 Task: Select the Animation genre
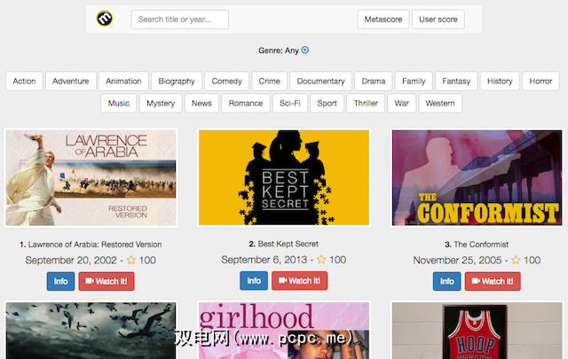pyautogui.click(x=123, y=81)
